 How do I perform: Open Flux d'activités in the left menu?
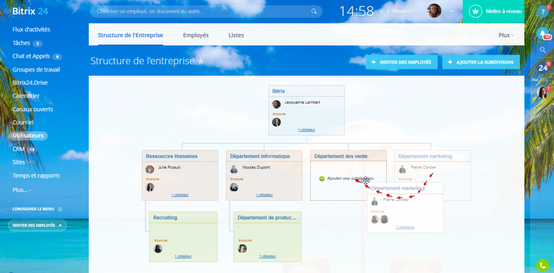31,30
